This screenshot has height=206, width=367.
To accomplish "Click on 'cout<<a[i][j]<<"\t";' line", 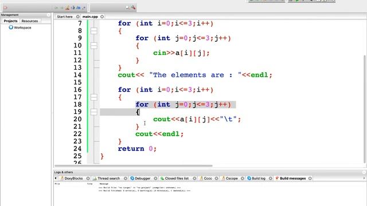I will coord(197,120).
